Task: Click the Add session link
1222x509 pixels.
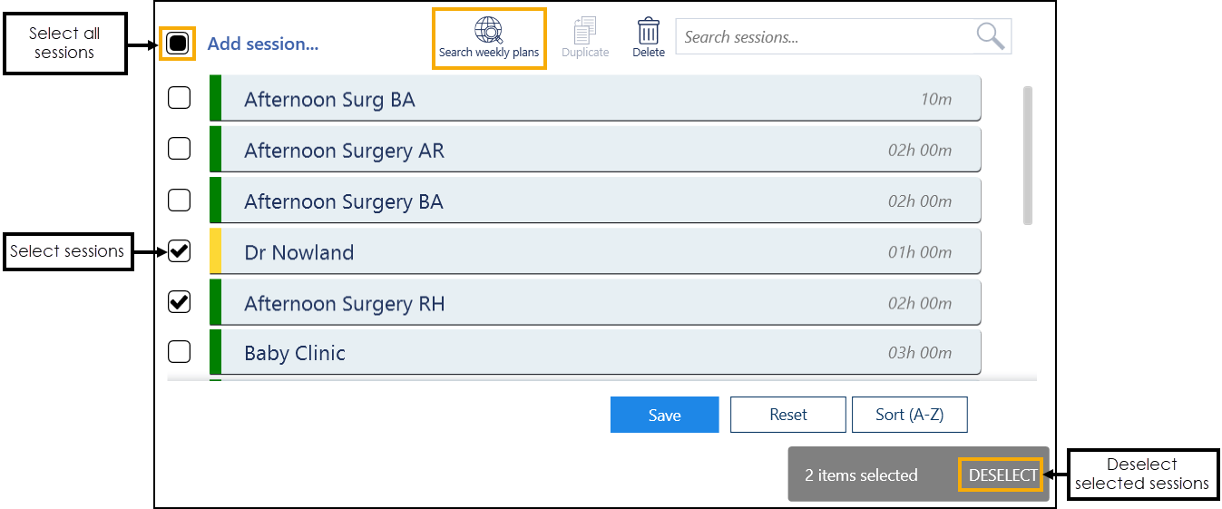Action: pyautogui.click(x=263, y=44)
